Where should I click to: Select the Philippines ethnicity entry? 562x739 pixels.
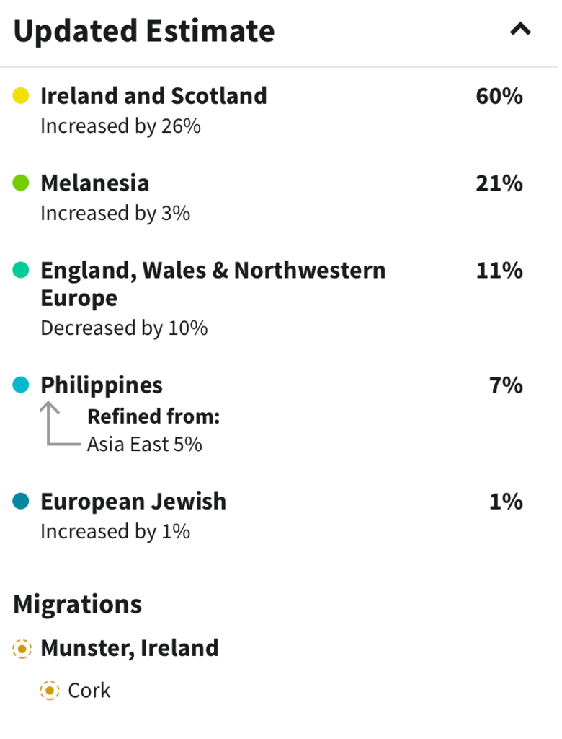point(101,385)
